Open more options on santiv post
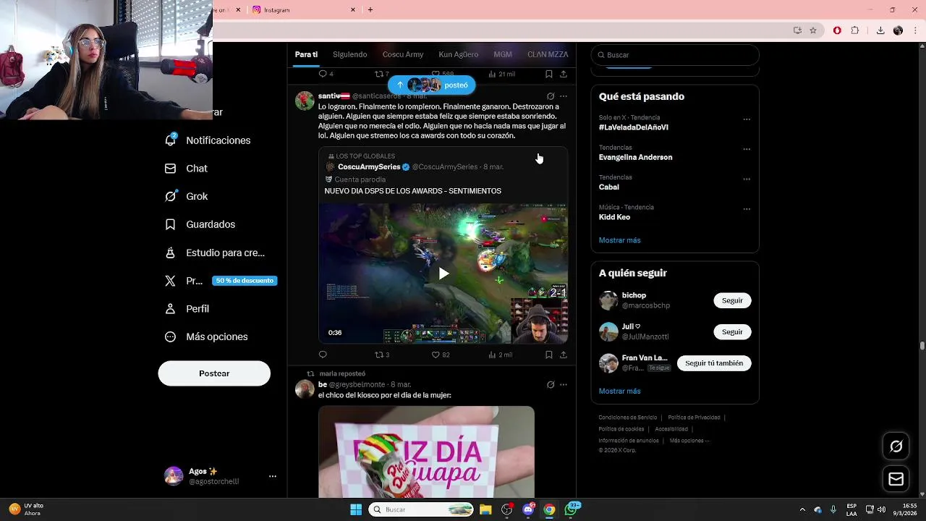This screenshot has width=926, height=521. pyautogui.click(x=564, y=96)
